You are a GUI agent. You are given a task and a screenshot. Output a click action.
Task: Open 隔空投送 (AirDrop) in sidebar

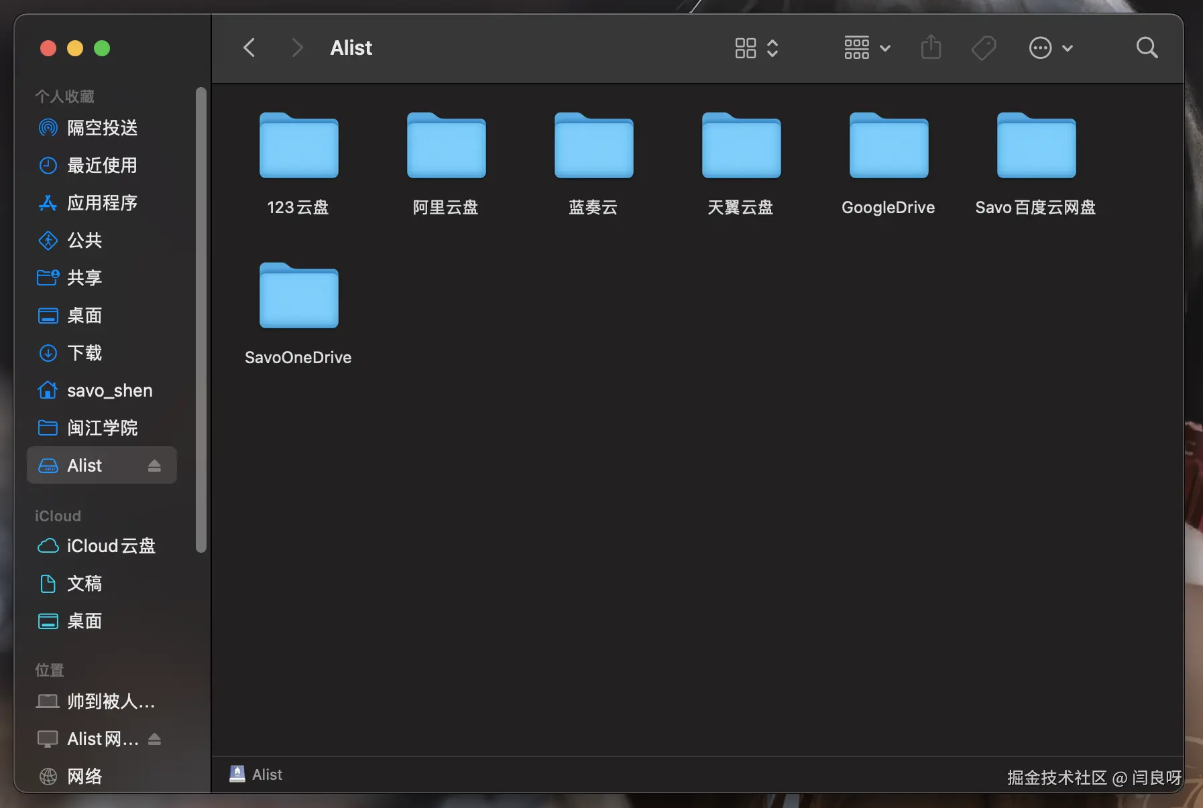(x=102, y=128)
